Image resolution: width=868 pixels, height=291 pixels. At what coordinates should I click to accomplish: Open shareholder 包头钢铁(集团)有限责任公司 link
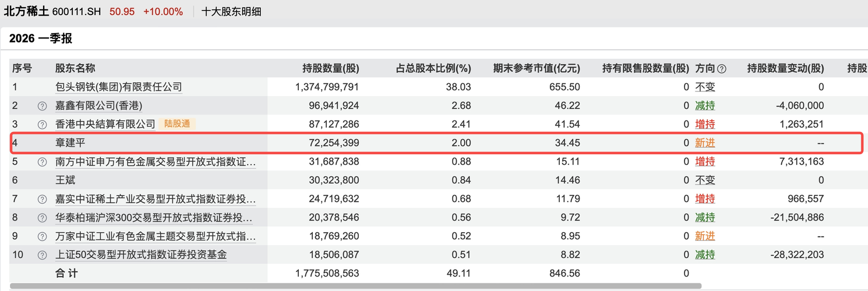118,87
